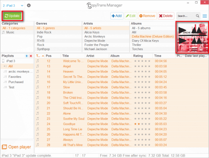
Task: Open the player
Action: [16, 147]
